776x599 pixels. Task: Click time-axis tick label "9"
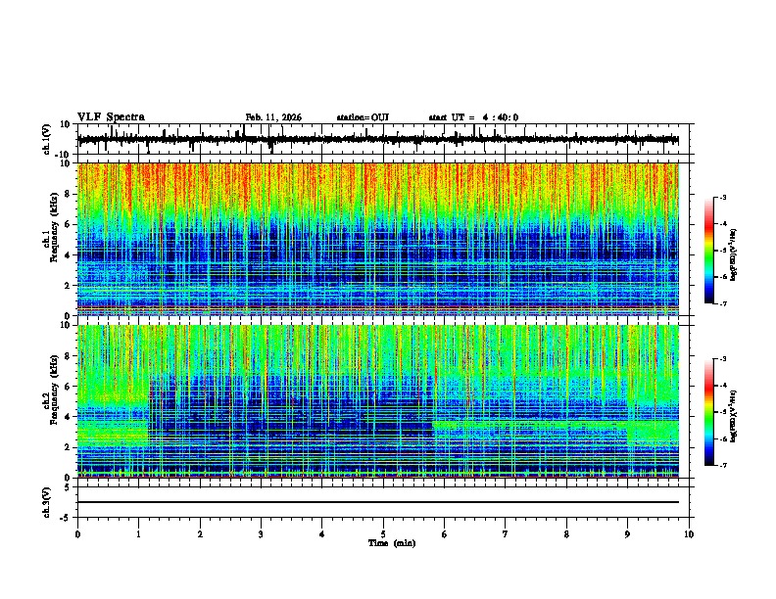click(627, 534)
